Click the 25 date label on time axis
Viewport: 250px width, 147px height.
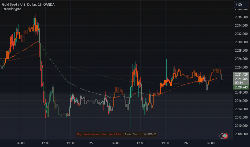[x=91, y=143]
